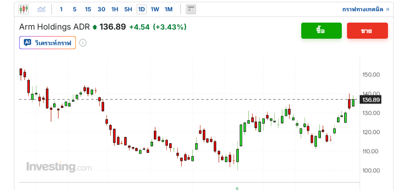
Task: Click the red ขาย sell button
Action: [x=367, y=30]
